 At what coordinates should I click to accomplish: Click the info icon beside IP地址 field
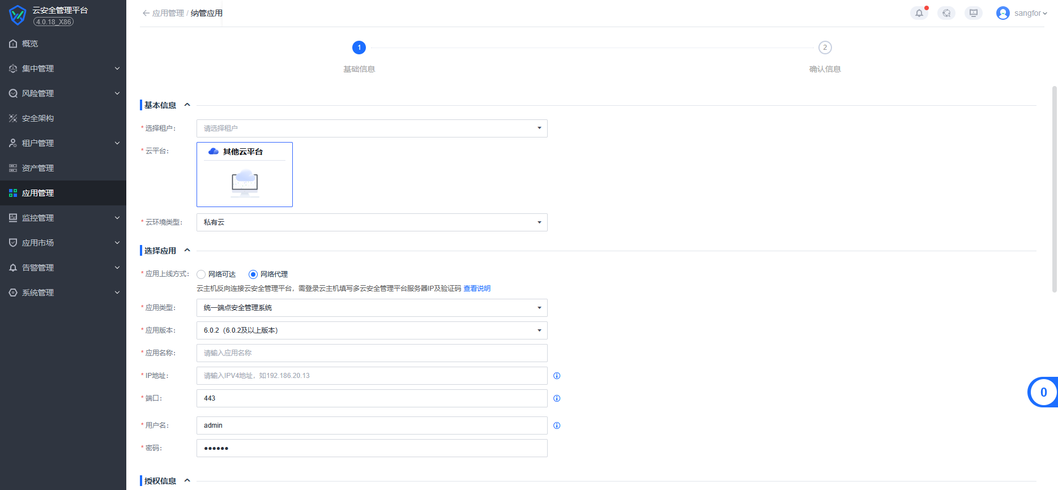coord(557,376)
